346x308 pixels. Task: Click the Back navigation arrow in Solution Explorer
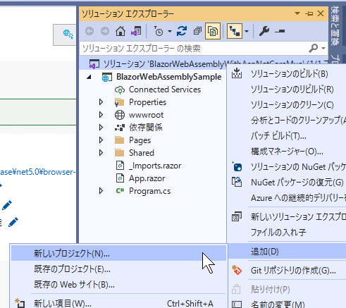coord(89,31)
